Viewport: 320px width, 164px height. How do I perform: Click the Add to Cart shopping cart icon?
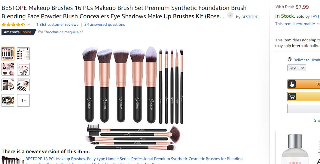point(292,96)
